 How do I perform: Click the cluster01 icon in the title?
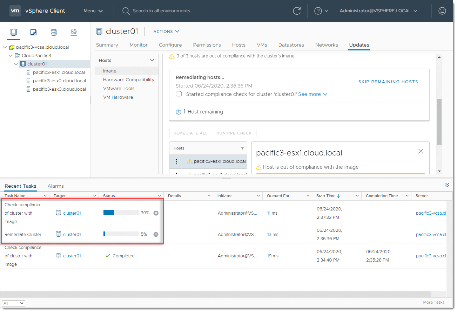click(x=99, y=32)
